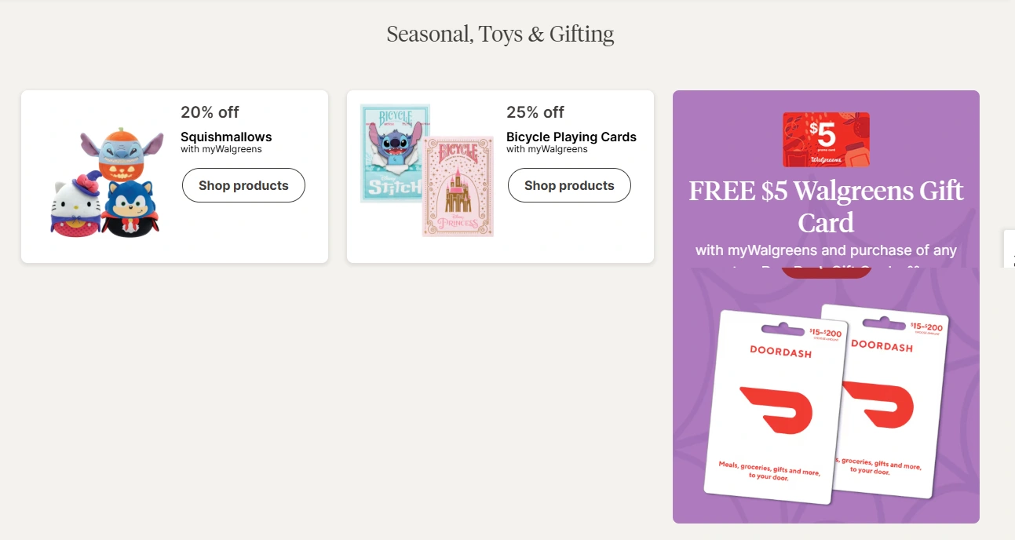Open the side tab on right edge
The image size is (1015, 540).
pyautogui.click(x=1010, y=249)
